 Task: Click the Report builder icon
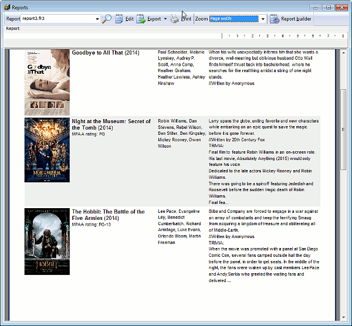point(275,19)
